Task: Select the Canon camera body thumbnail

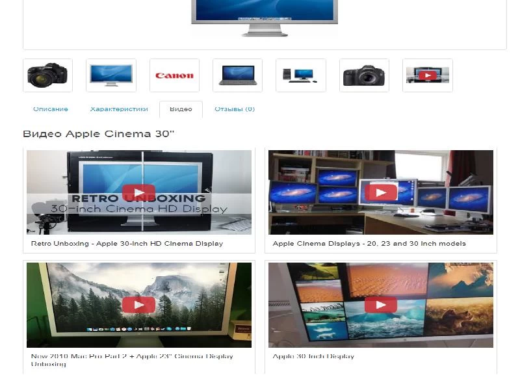Action: coord(364,75)
